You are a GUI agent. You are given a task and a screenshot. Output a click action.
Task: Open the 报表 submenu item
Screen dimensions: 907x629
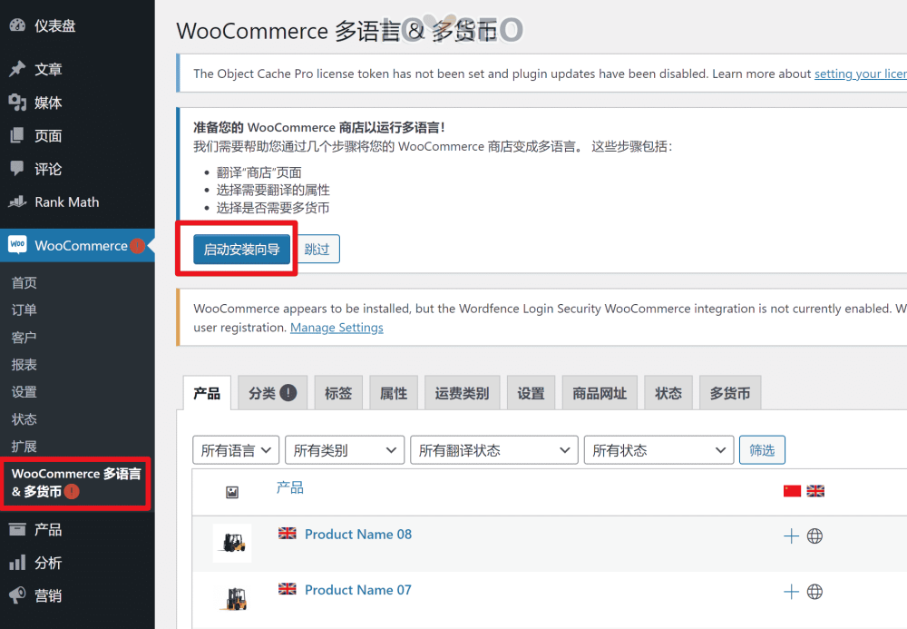coord(24,364)
